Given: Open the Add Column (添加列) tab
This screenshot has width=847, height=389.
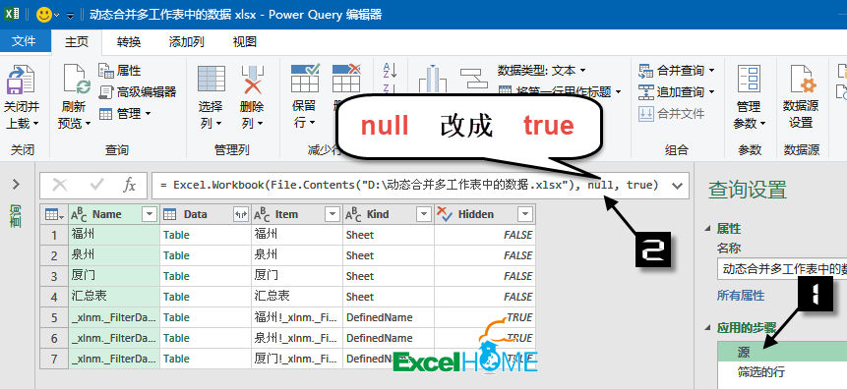Looking at the screenshot, I should pyautogui.click(x=186, y=42).
